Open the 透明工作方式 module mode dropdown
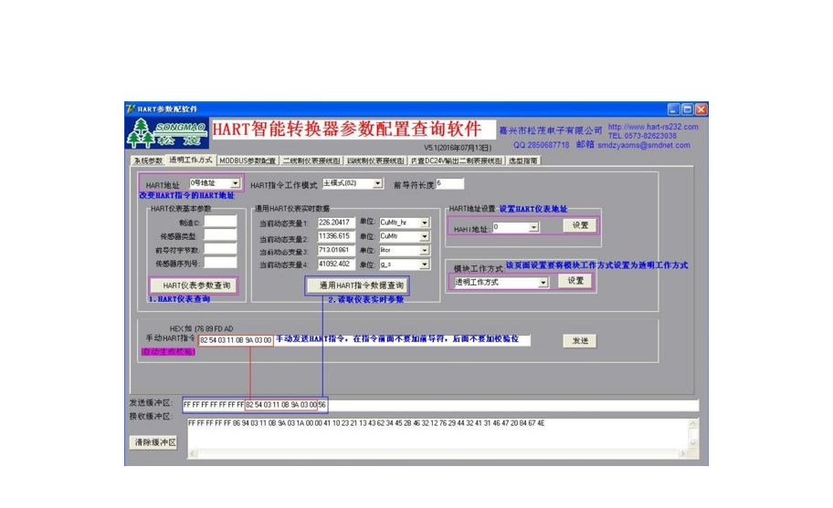 (543, 283)
